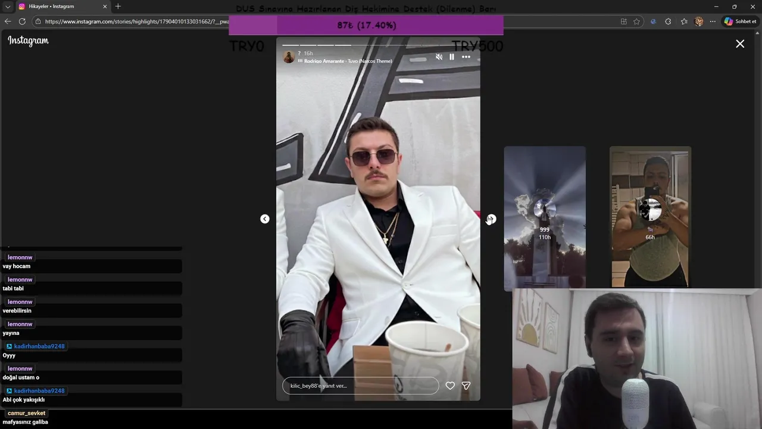
Task: Open Rodrigo Amarante Tuyo music label
Action: tap(348, 61)
